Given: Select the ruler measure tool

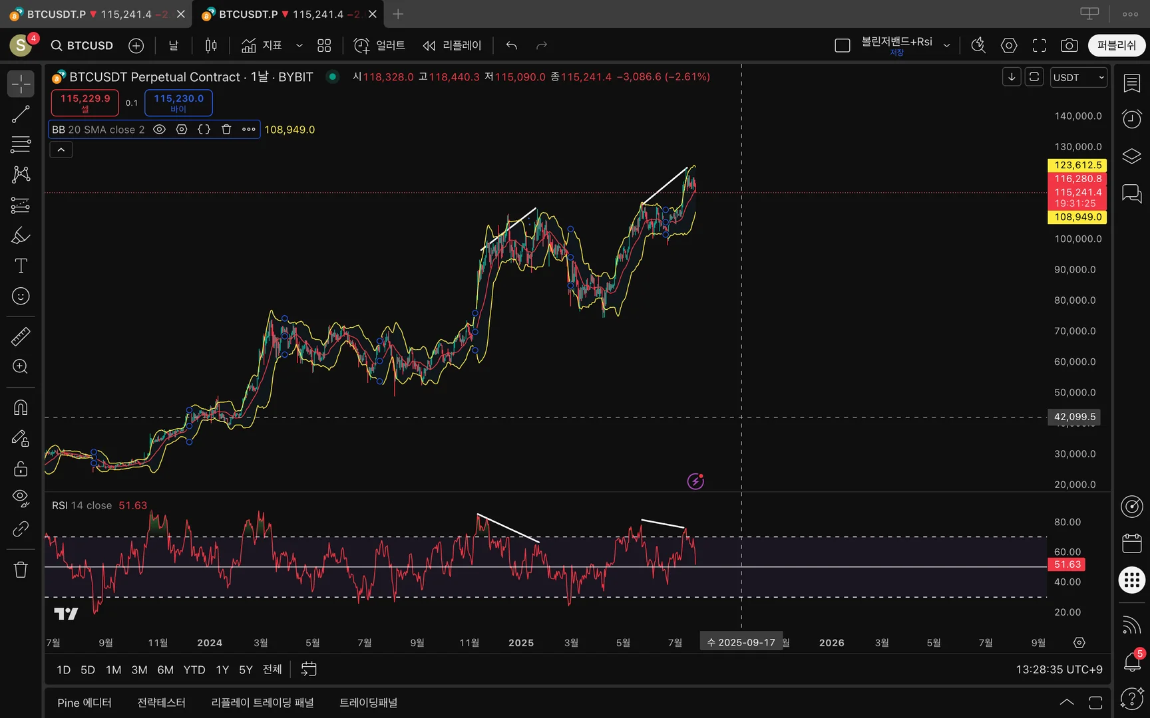Looking at the screenshot, I should click(x=21, y=337).
